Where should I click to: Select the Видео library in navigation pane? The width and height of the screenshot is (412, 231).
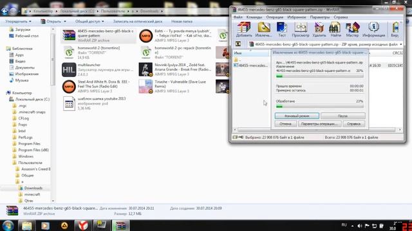point(20,62)
